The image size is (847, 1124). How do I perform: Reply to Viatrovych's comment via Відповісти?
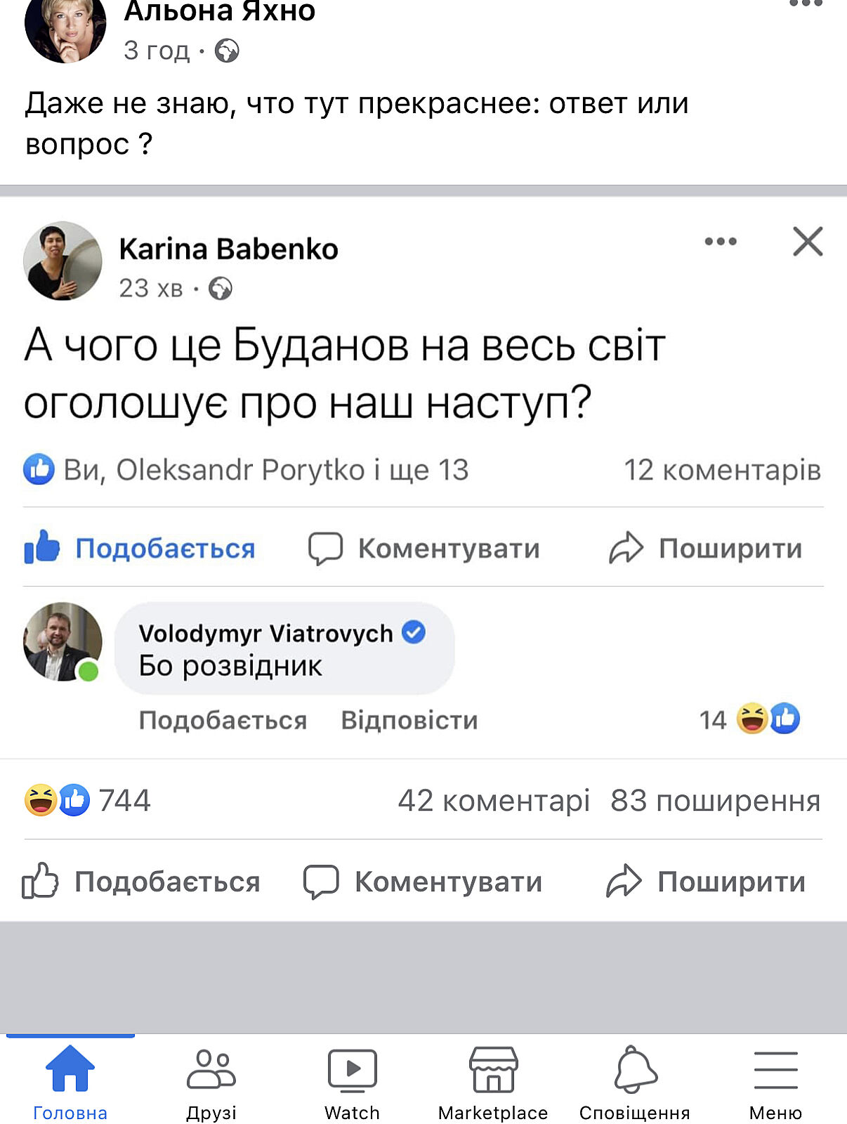[409, 720]
